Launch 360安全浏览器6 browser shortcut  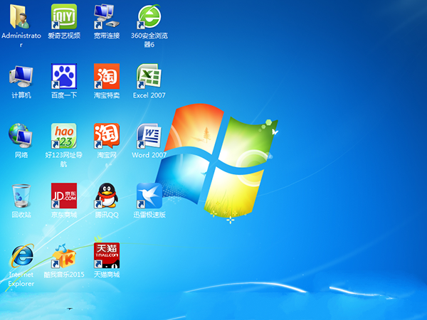[149, 16]
